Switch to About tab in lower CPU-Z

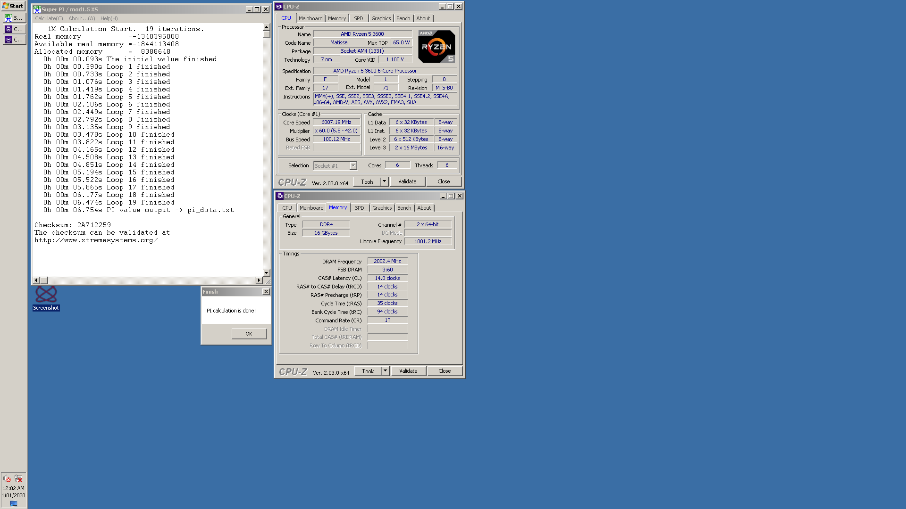[x=424, y=208]
